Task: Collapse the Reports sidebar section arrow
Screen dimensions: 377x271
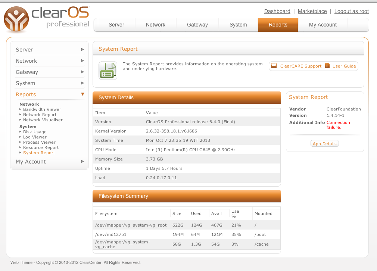Action: click(82, 94)
